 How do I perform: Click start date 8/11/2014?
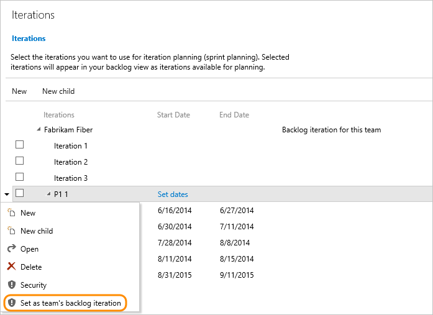click(175, 259)
